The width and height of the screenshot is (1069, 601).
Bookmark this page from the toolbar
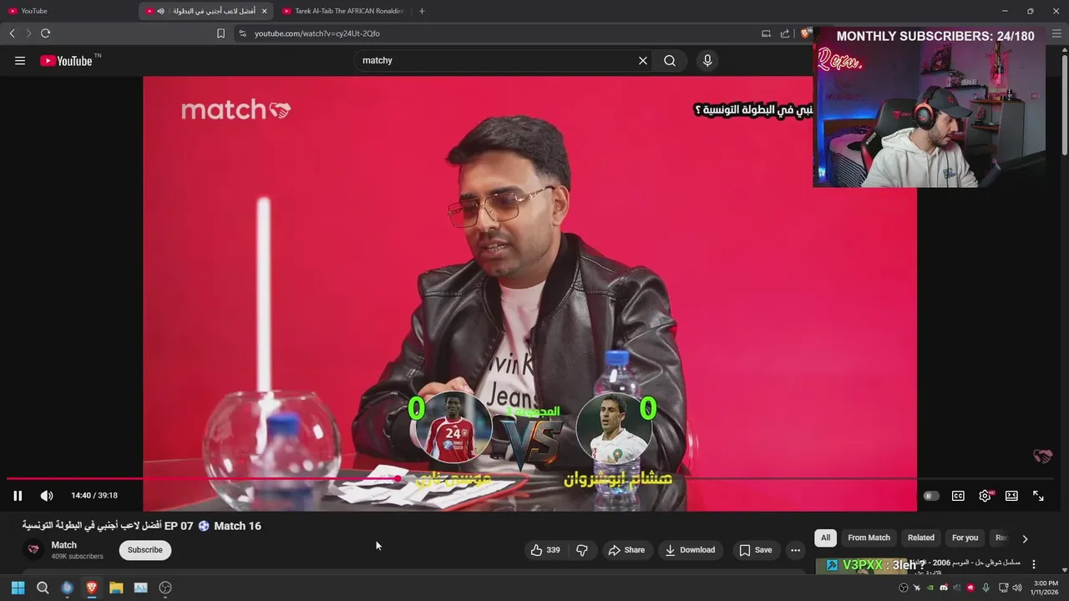pos(220,33)
